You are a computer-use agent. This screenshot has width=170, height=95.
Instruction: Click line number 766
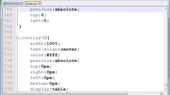pyautogui.click(x=8, y=15)
